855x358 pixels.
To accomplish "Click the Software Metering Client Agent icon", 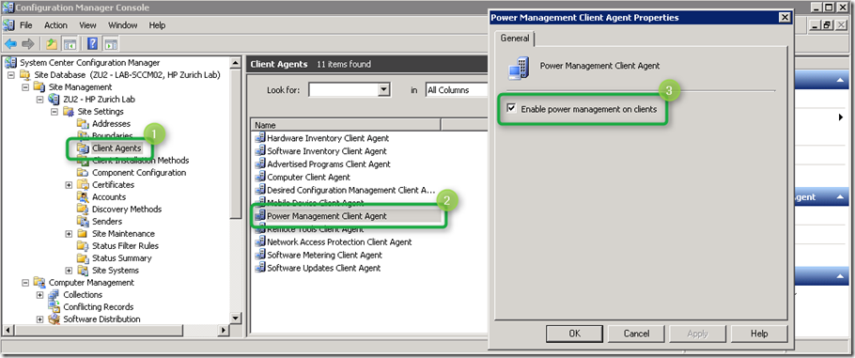I will tap(260, 255).
